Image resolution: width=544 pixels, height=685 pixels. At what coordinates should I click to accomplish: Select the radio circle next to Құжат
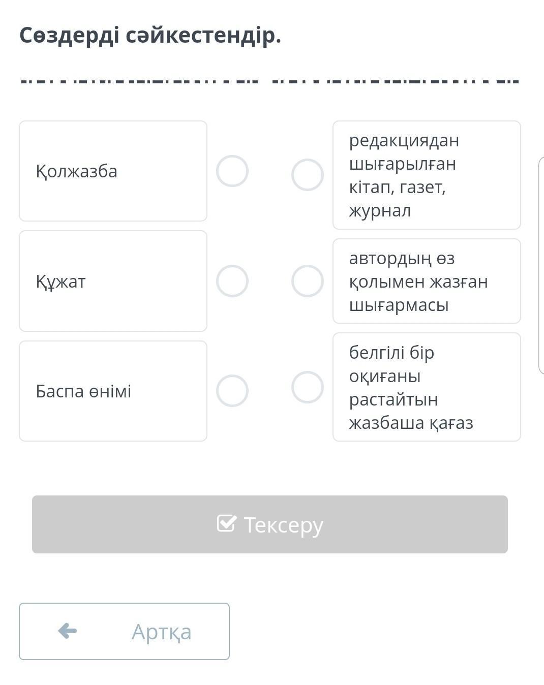pos(232,281)
